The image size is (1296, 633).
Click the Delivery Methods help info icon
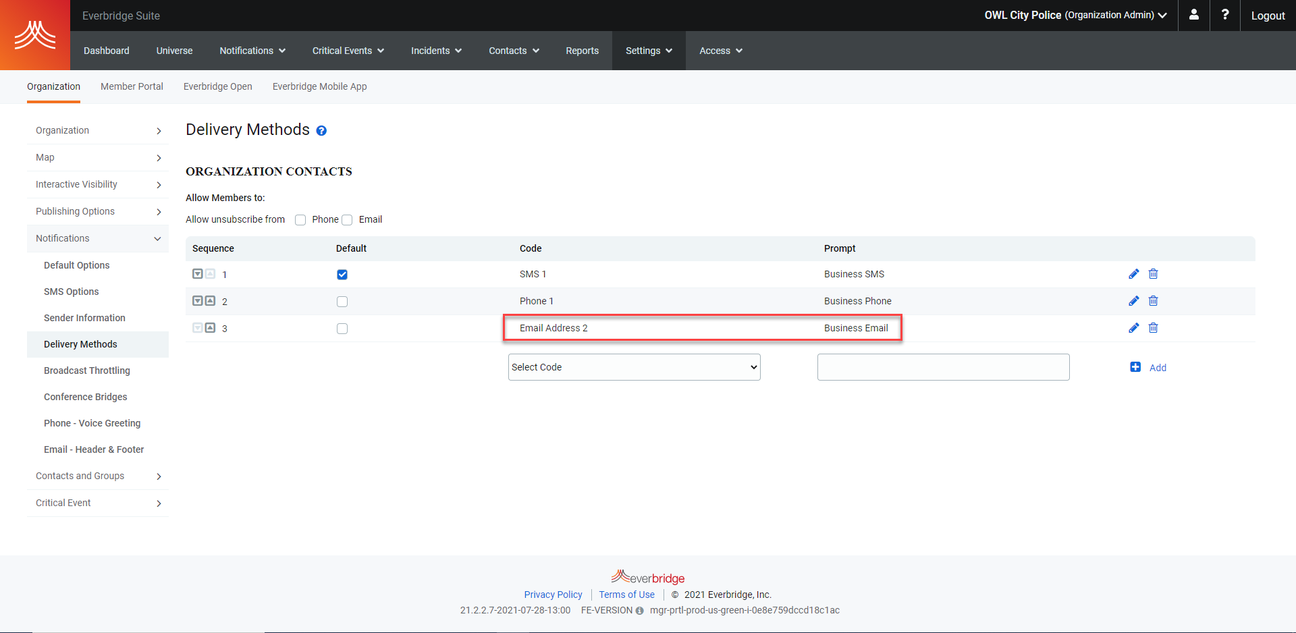click(x=321, y=131)
